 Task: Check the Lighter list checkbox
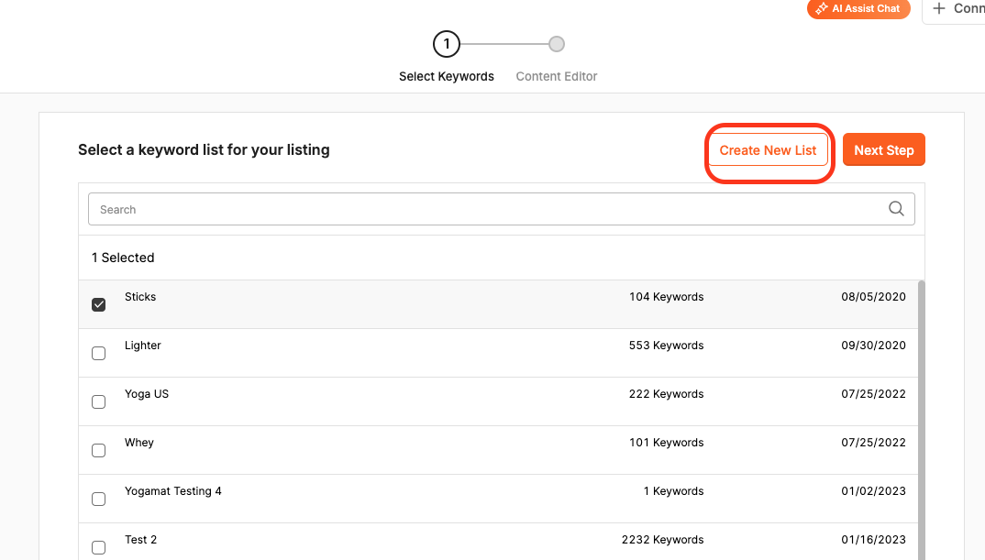[99, 354]
